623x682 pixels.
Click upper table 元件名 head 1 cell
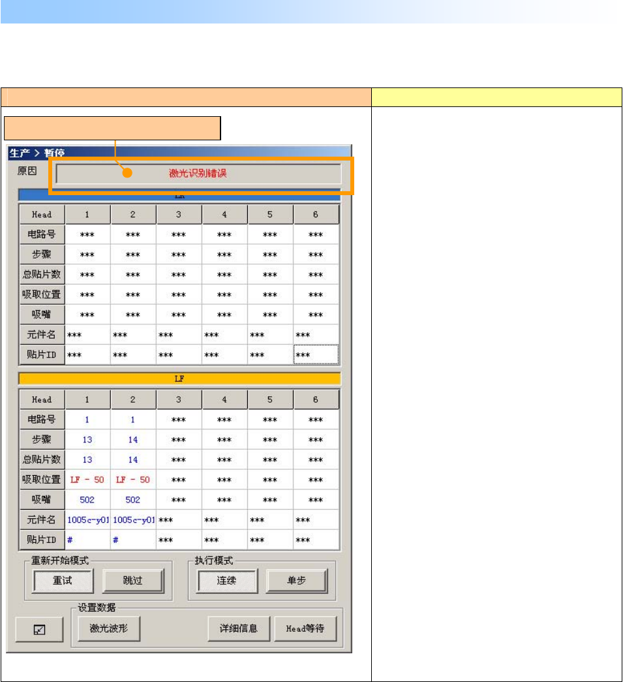click(87, 335)
